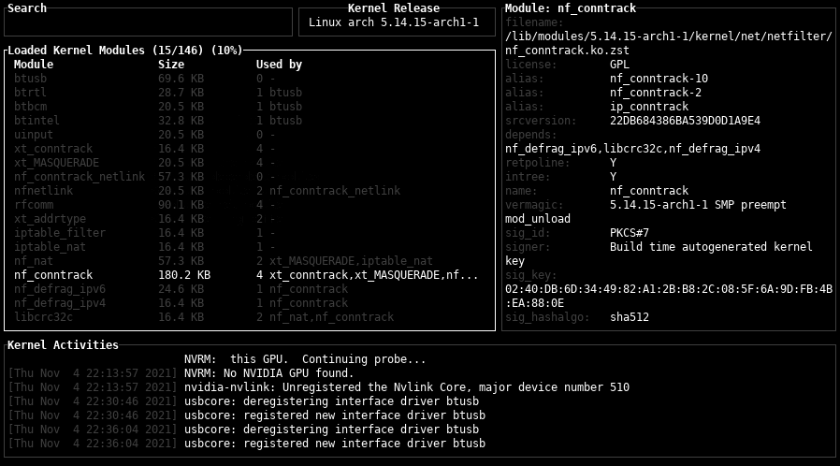840x466 pixels.
Task: Select the libcrc32c module row
Action: (x=250, y=316)
